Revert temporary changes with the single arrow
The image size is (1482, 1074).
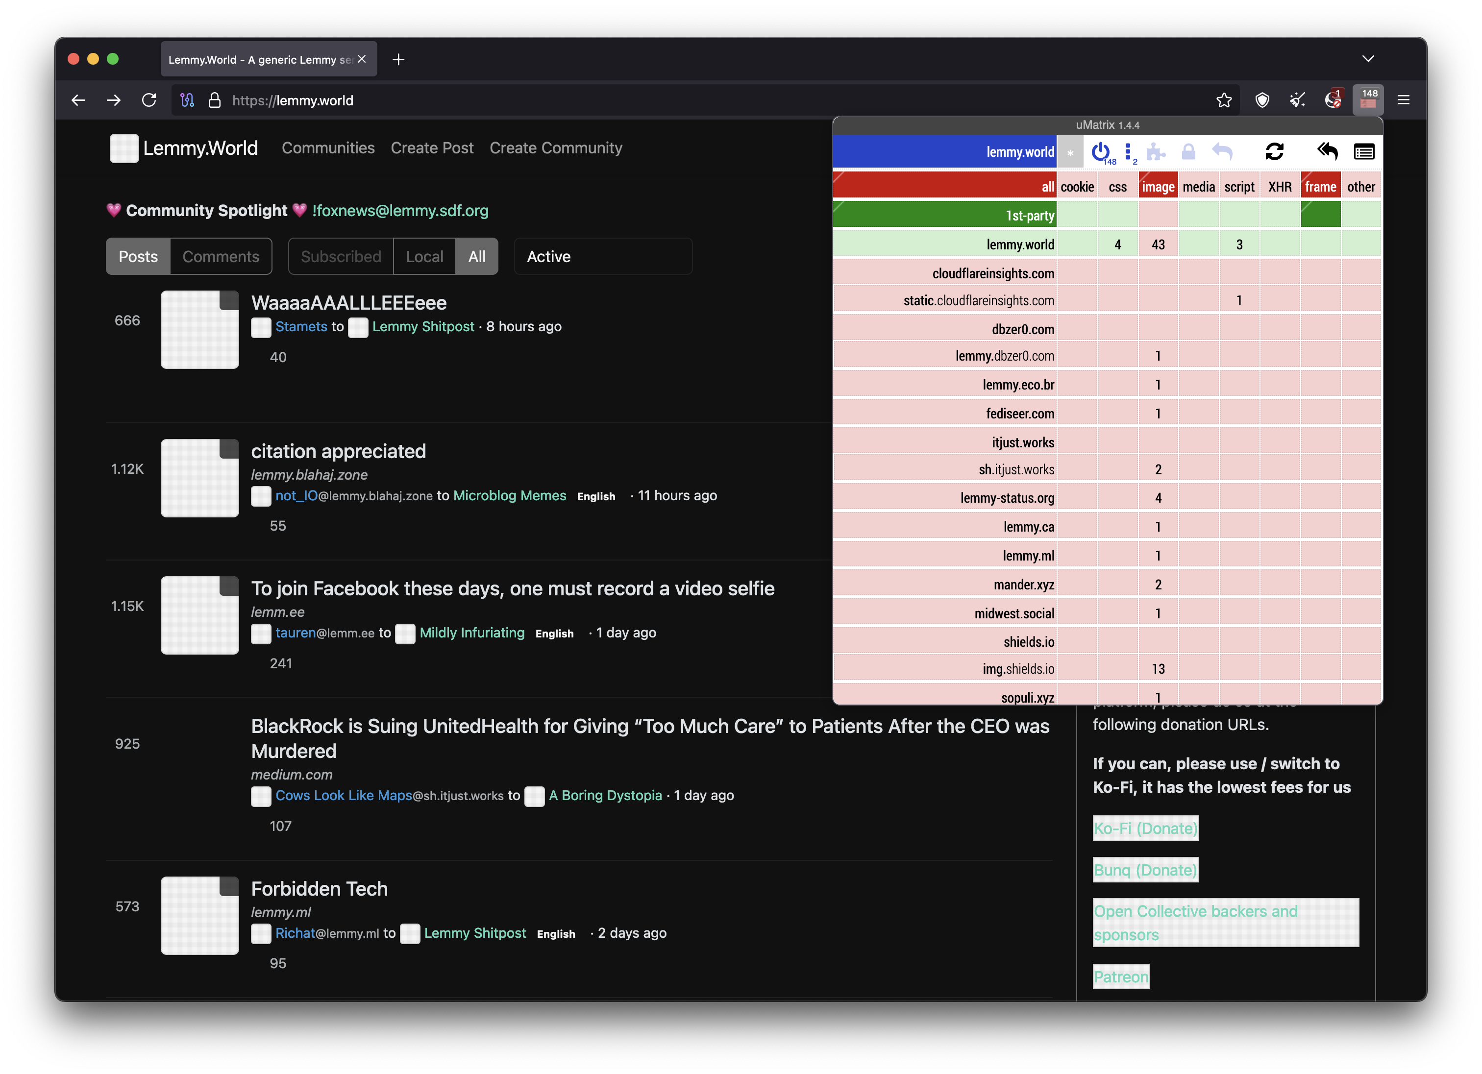(x=1222, y=152)
